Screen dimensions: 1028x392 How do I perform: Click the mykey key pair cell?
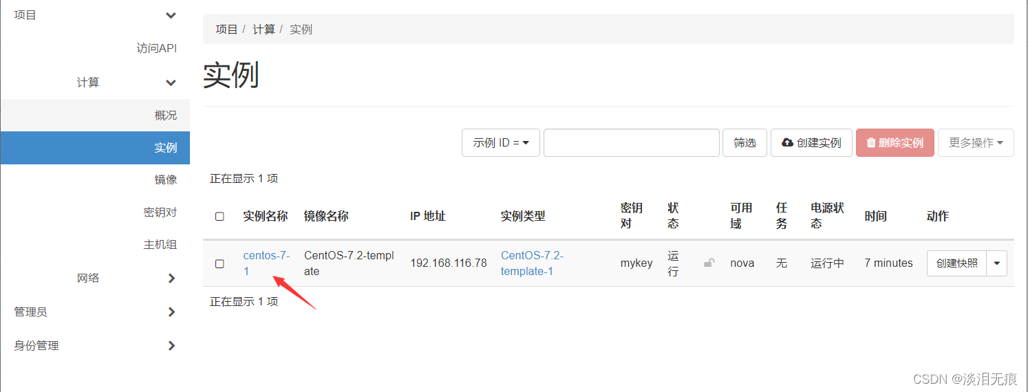636,263
